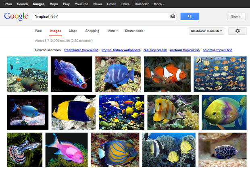Screen dimensions: 250x170
Task: Click the blue magnifier search button
Action: 190,17
